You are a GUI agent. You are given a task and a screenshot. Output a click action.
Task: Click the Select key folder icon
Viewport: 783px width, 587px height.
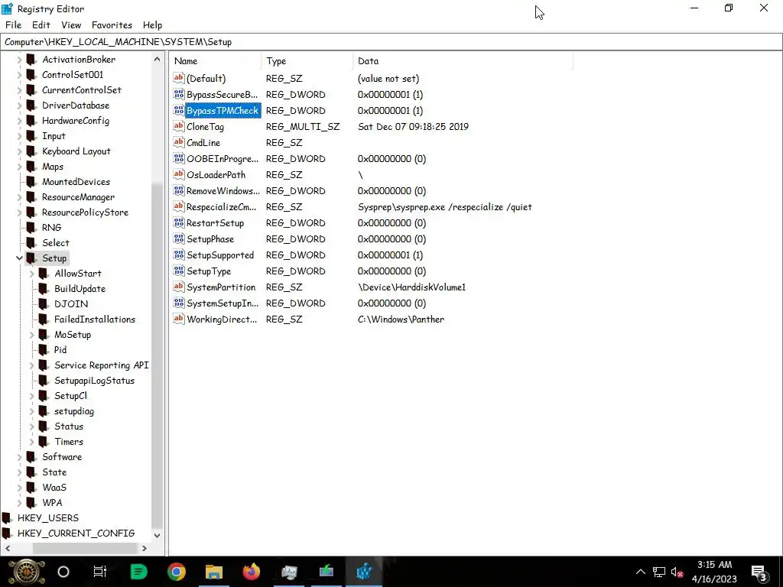click(x=31, y=242)
